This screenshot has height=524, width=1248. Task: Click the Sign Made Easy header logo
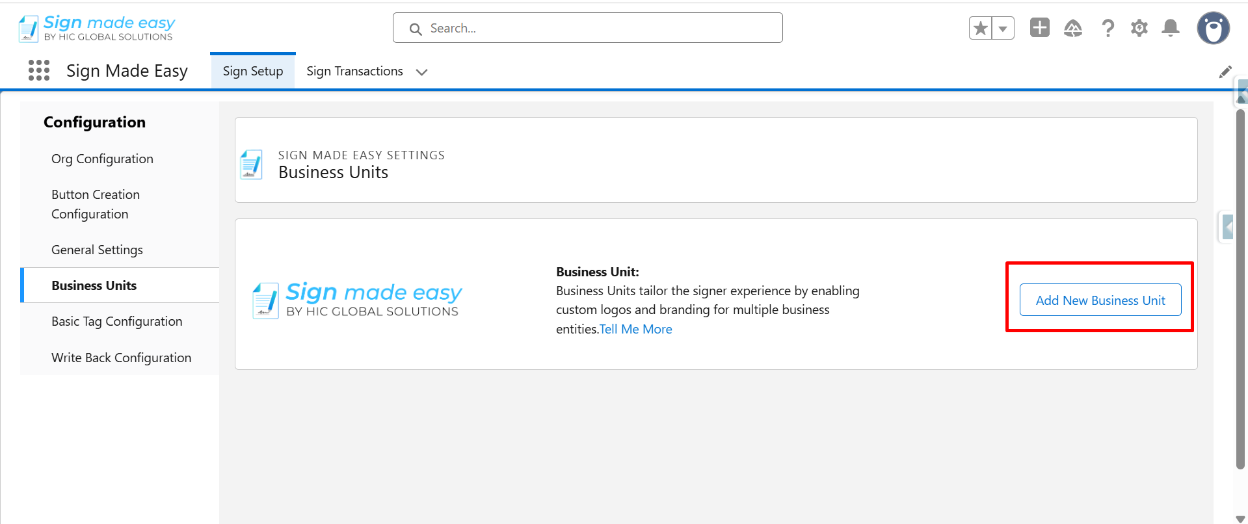(96, 28)
